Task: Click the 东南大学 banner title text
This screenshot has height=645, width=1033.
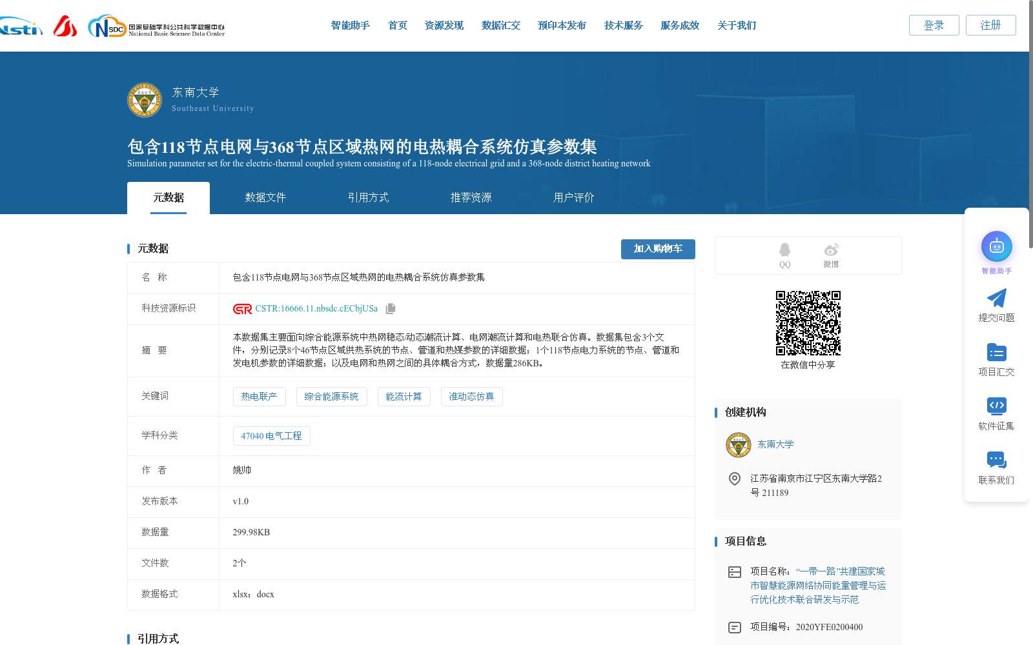Action: click(x=196, y=93)
